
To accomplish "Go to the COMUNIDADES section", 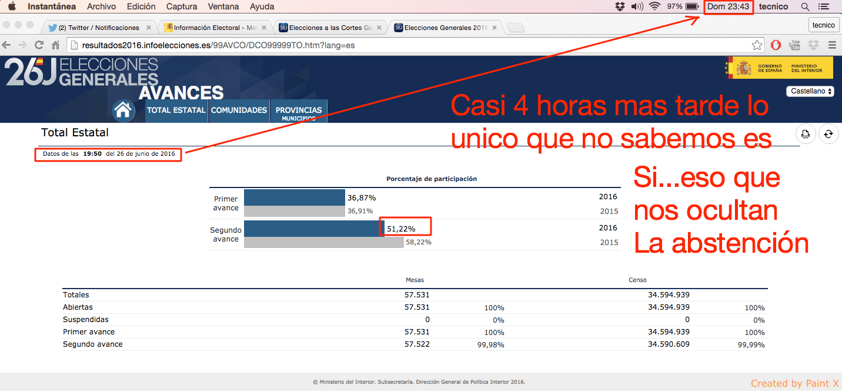I will (x=239, y=110).
